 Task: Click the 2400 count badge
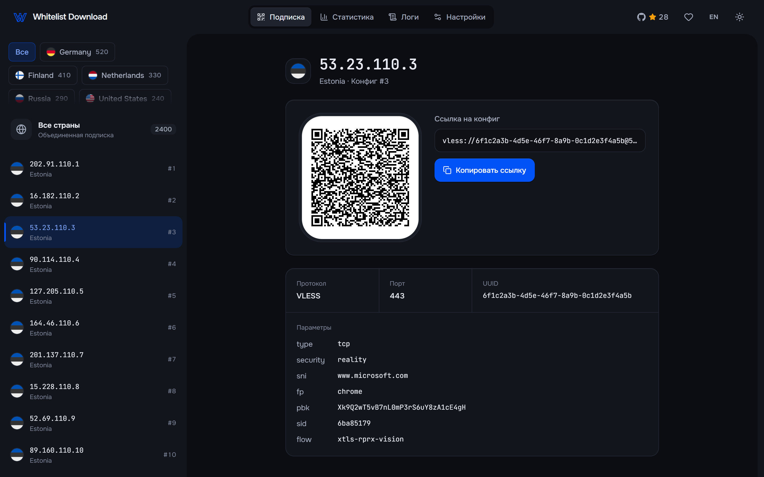coord(163,129)
